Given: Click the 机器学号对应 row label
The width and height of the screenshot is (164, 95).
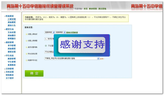Looking at the screenshot, I should click(33, 60).
